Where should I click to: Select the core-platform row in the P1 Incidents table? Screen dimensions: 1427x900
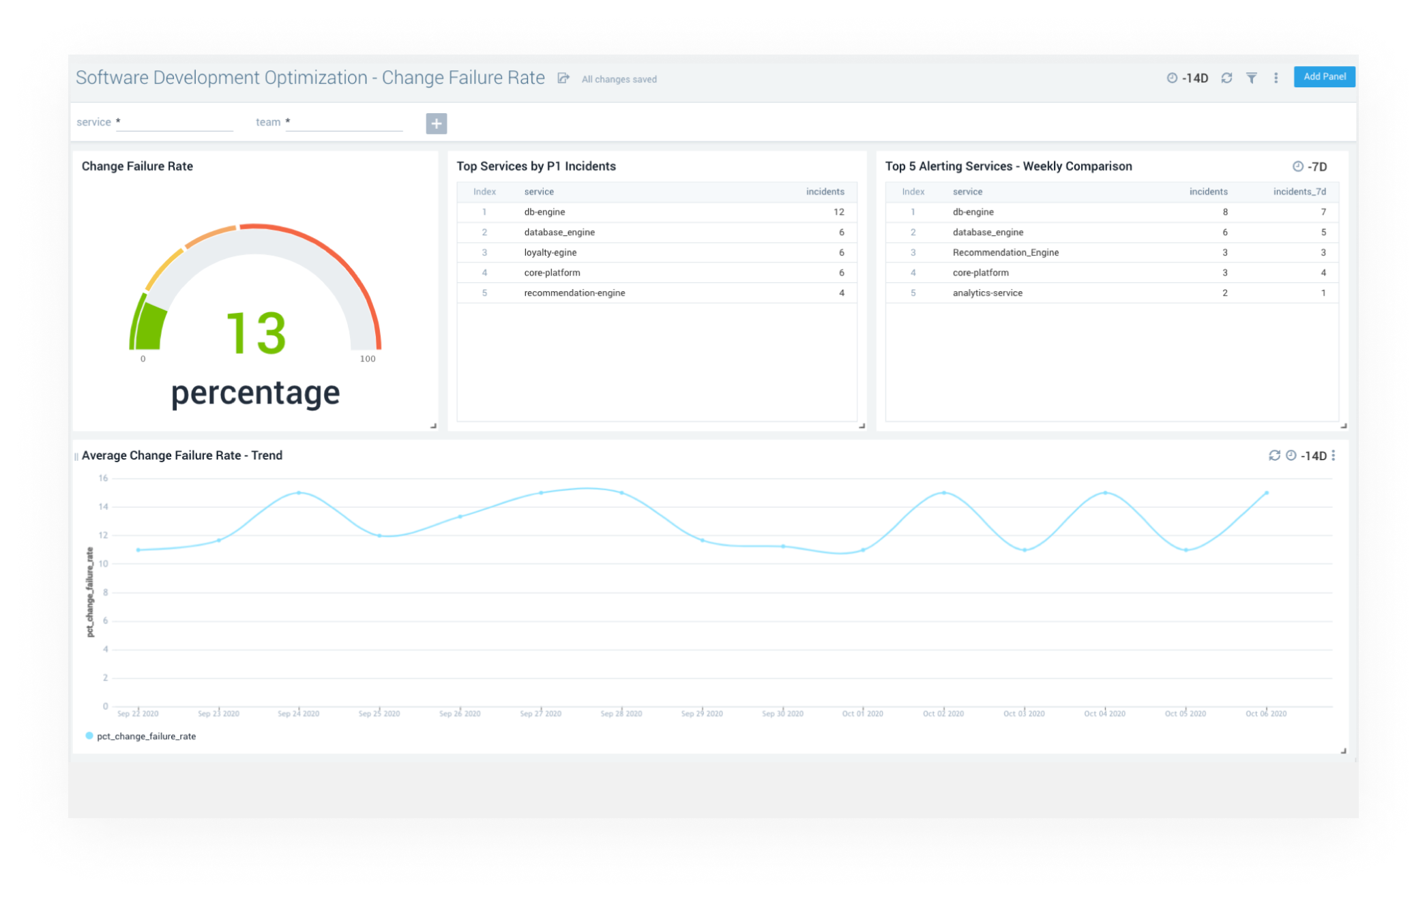coord(657,273)
